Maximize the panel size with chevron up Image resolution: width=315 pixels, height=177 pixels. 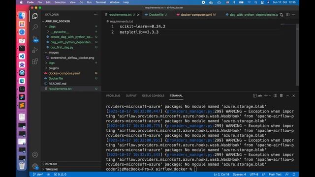[x=287, y=96]
